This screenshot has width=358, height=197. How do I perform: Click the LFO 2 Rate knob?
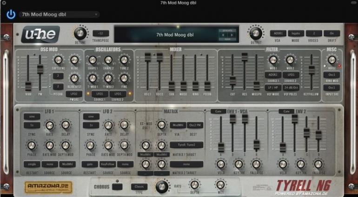108,125
